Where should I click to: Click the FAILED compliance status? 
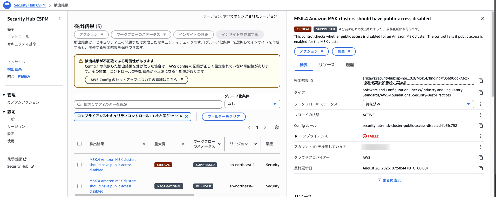[371, 136]
